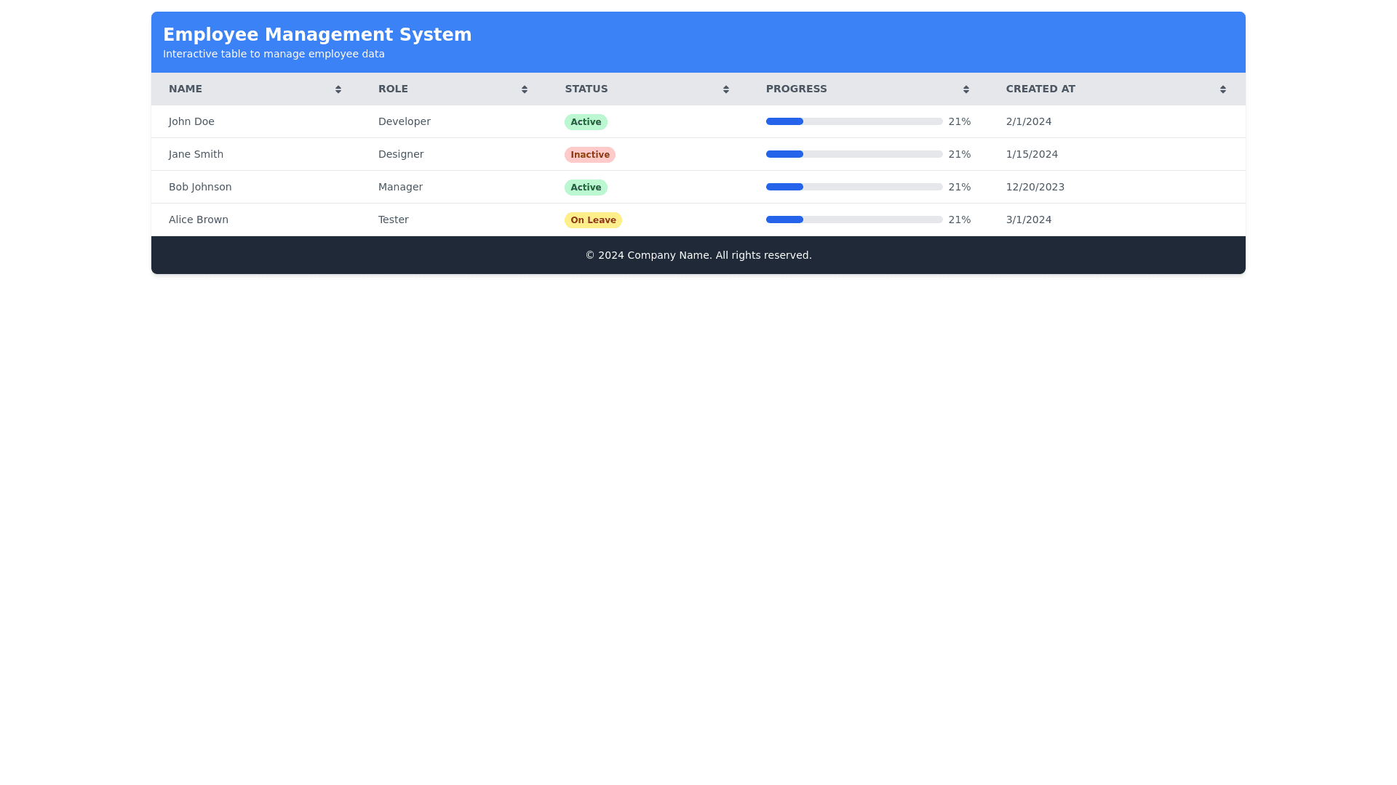Click the Created At sort arrows icon
The height and width of the screenshot is (785, 1397).
[x=1223, y=89]
